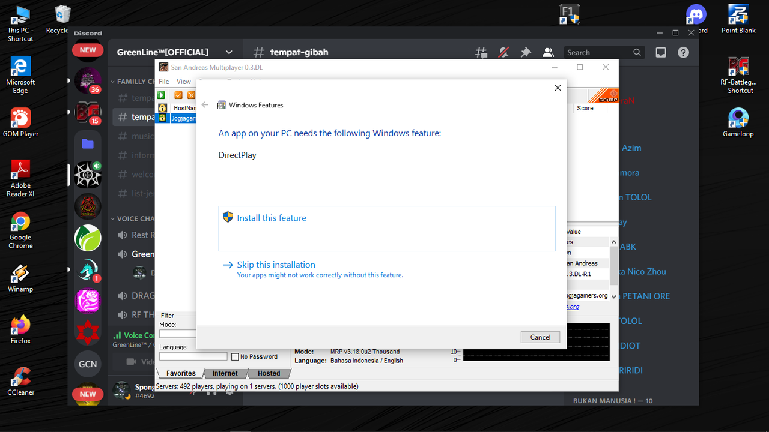Collapse the VOICE CHANNELS category in Discord

[x=132, y=219]
